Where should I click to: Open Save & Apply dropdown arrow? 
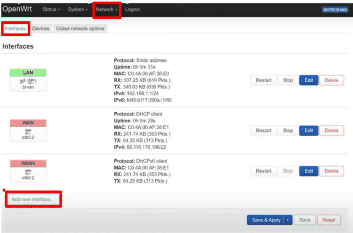point(287,220)
